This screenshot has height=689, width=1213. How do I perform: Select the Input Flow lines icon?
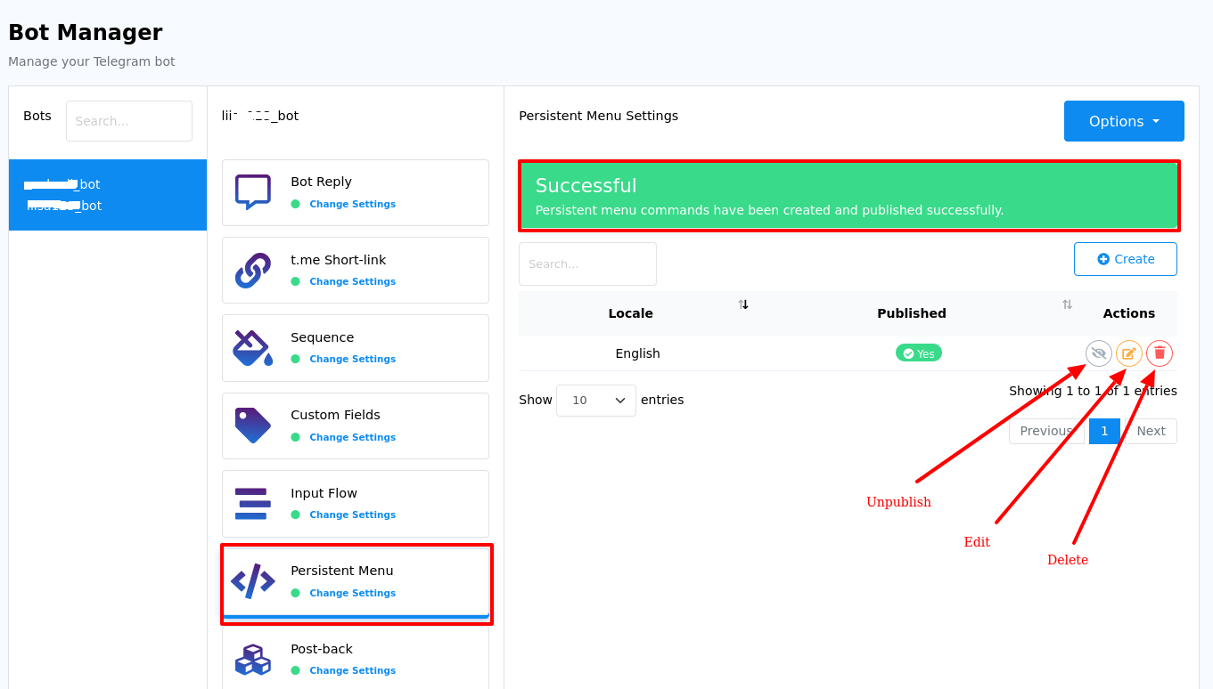[252, 501]
